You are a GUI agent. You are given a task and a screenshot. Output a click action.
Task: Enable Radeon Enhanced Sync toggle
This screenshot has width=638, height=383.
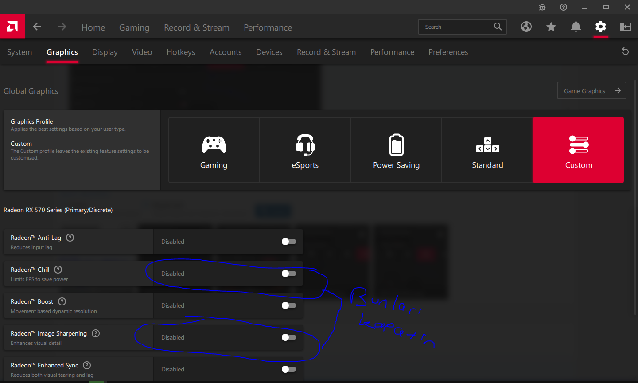289,369
